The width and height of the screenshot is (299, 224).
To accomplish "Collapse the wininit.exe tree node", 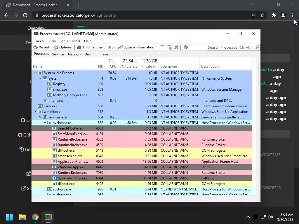I will pos(35,112).
